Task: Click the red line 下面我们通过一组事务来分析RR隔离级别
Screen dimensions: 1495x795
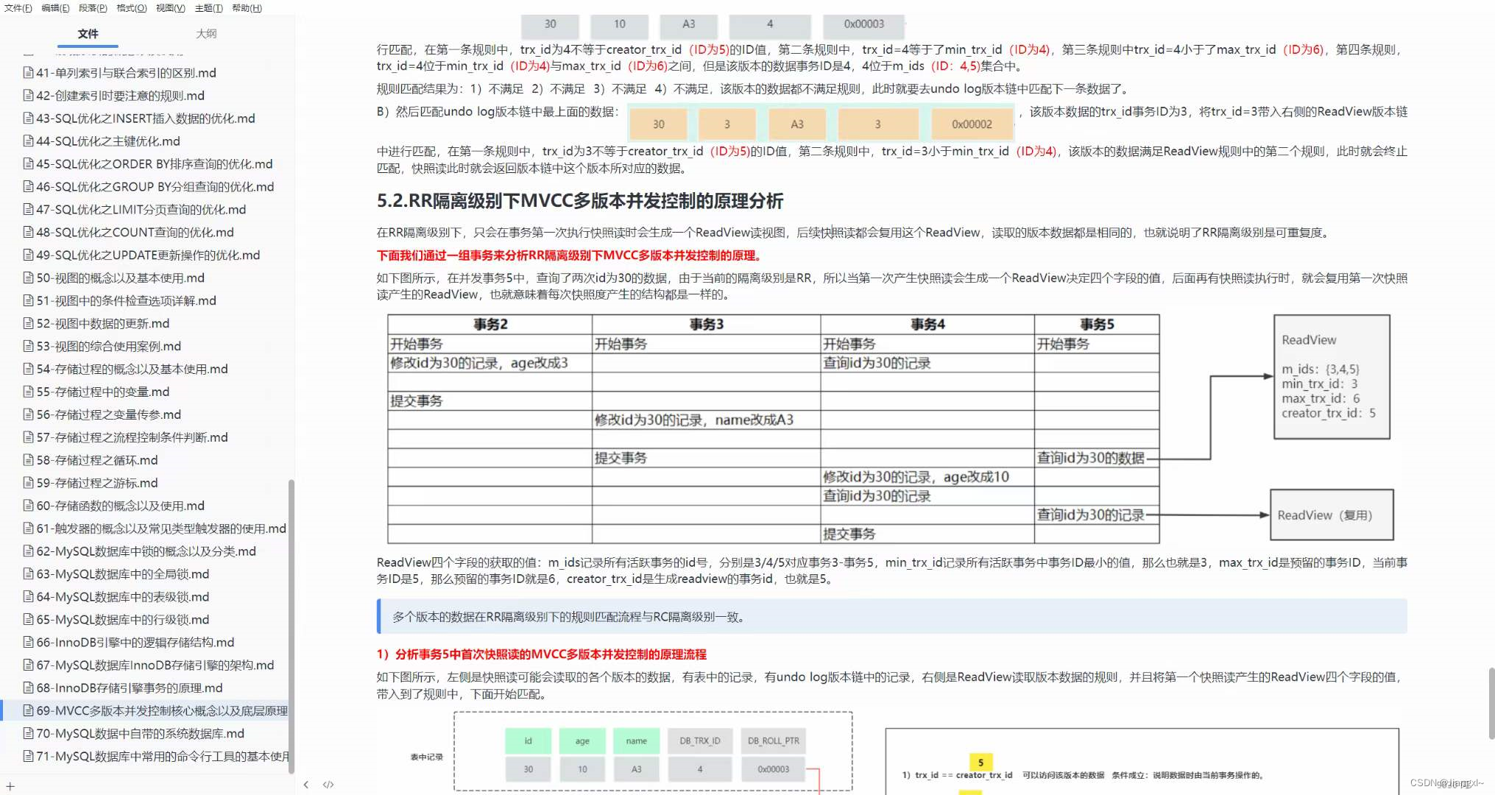Action: 570,255
